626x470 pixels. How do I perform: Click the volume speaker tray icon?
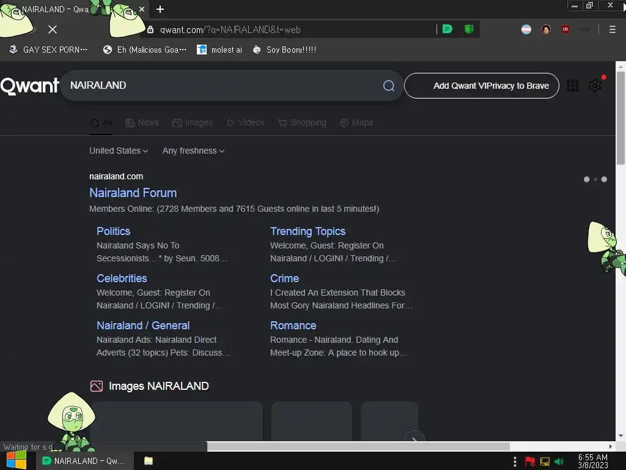(x=559, y=461)
